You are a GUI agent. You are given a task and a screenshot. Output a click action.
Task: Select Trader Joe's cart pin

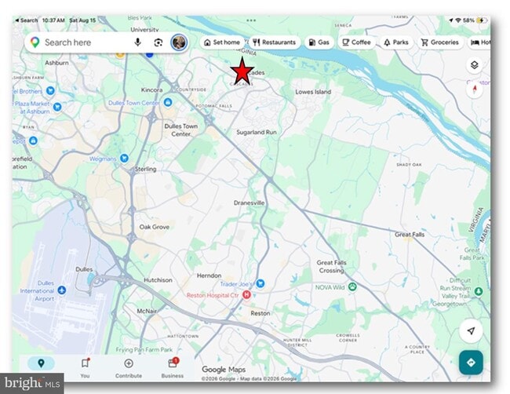[260, 283]
